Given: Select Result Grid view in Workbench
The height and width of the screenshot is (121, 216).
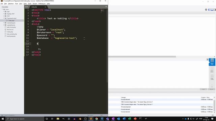Looking at the screenshot, I should [x=212, y=62].
